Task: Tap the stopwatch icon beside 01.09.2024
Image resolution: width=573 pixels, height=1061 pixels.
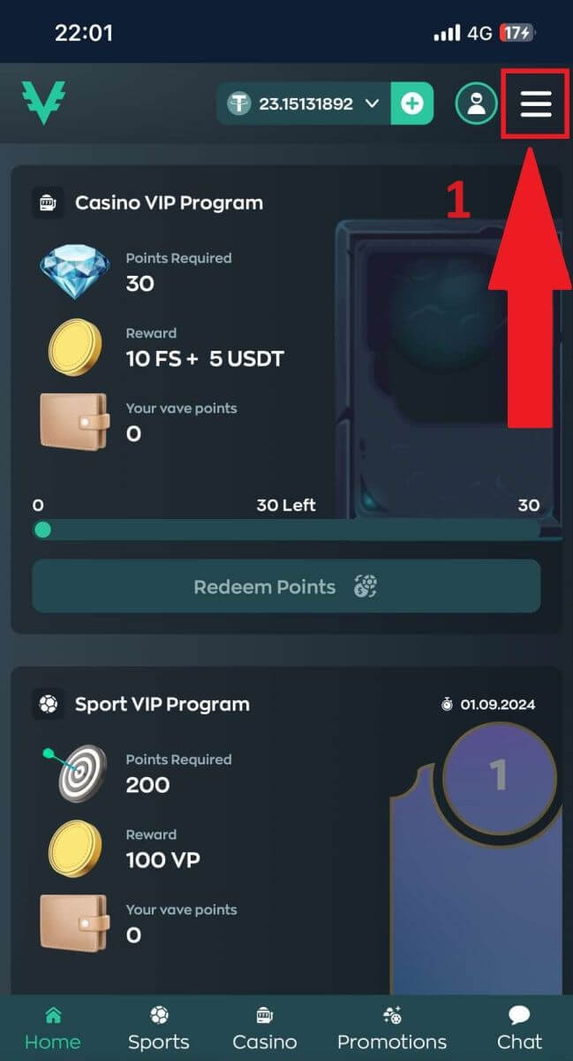Action: (x=448, y=705)
